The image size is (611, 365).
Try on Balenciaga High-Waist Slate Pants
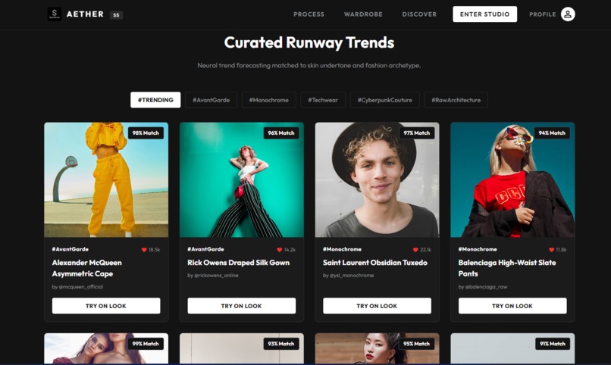point(512,306)
